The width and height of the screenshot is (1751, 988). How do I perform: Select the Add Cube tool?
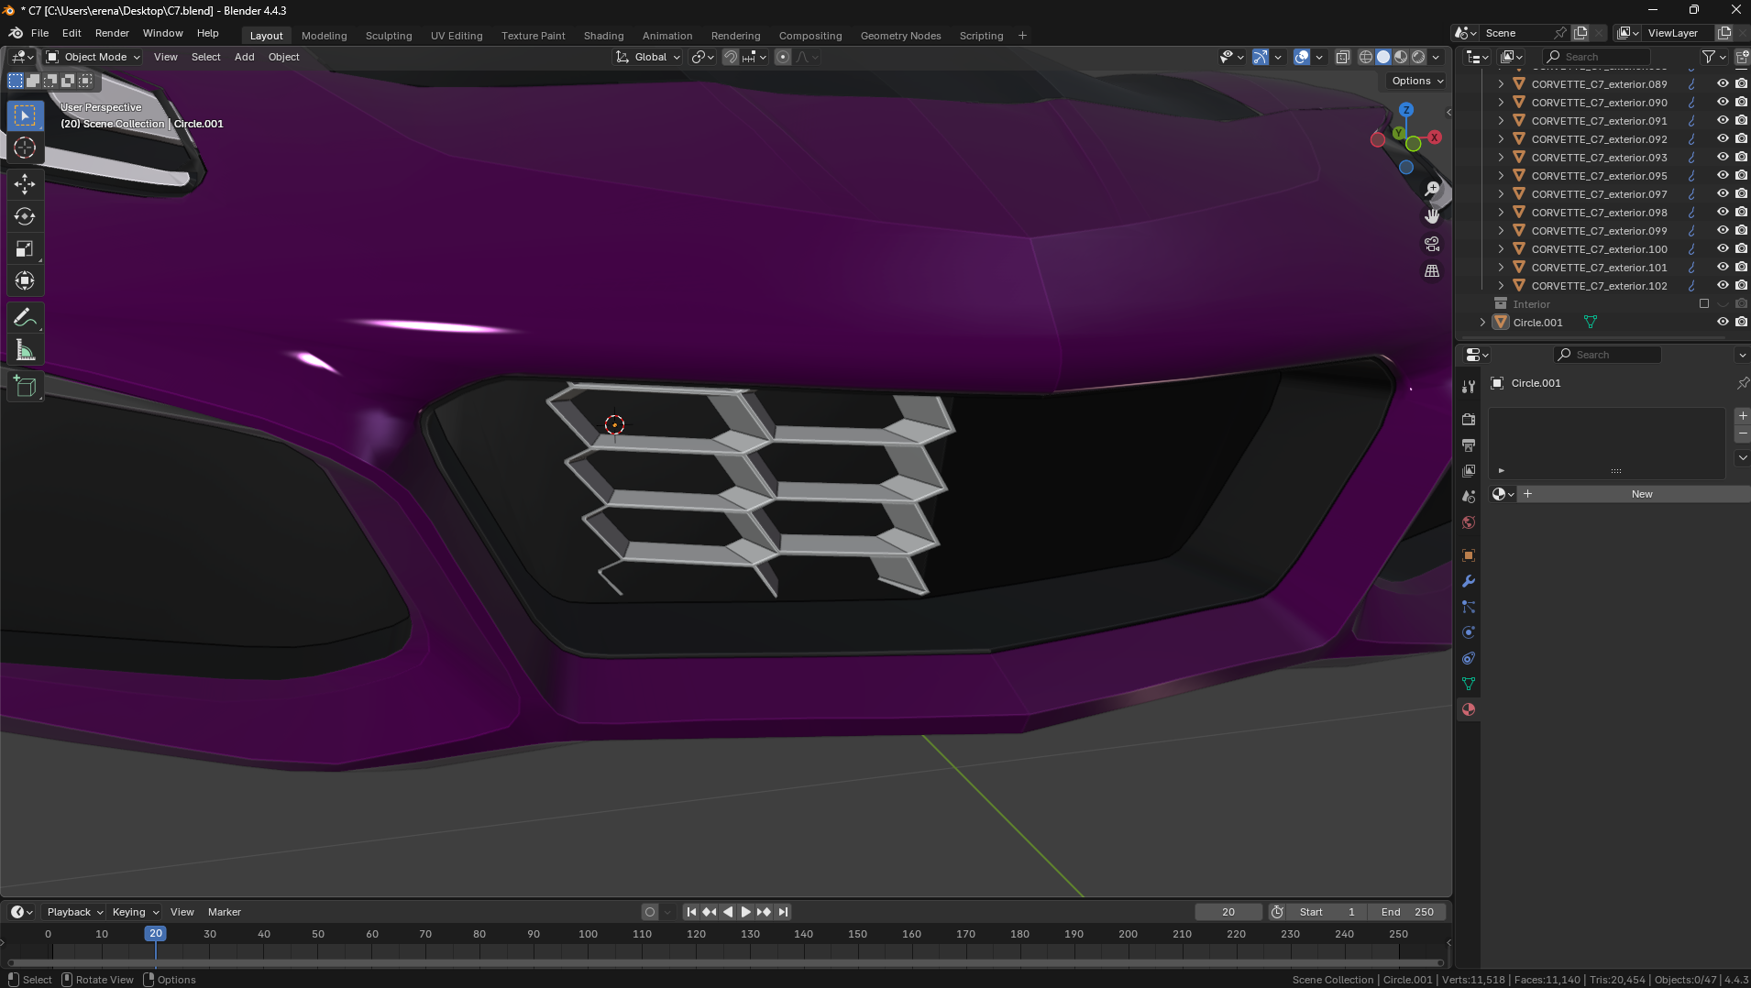pos(25,387)
